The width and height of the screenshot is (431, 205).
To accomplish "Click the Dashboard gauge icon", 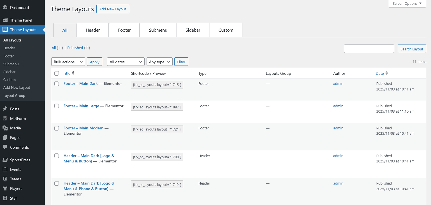I will [x=5, y=8].
